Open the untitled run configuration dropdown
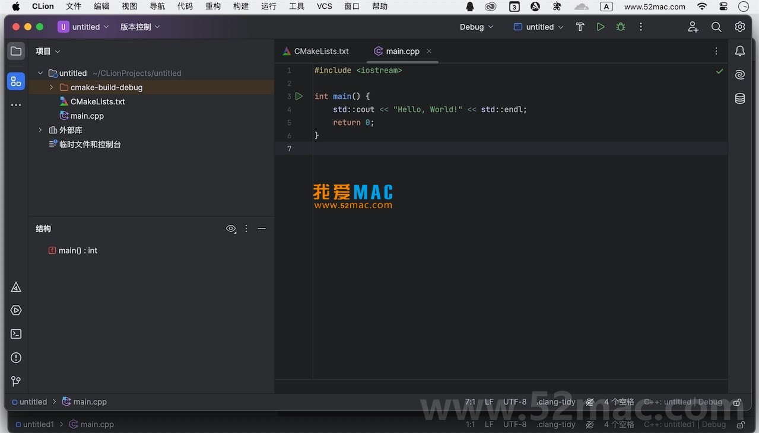 click(x=538, y=27)
